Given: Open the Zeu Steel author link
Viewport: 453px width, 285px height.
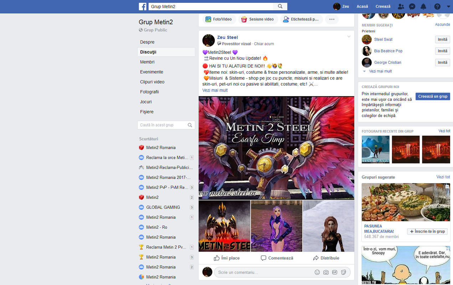Looking at the screenshot, I should 227,37.
